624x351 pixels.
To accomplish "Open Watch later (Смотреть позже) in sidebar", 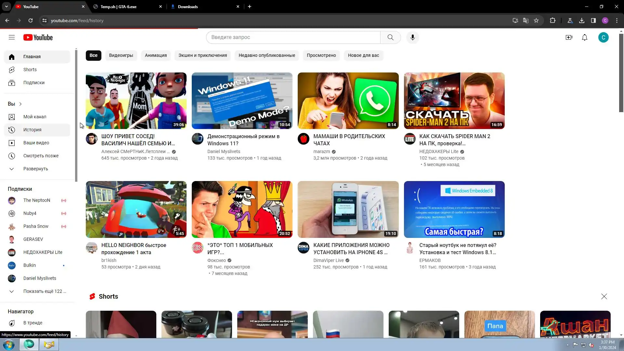I will tap(41, 156).
